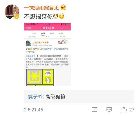Tap the yellow frost warning image
This screenshot has height=116, width=139.
(x=40, y=78)
